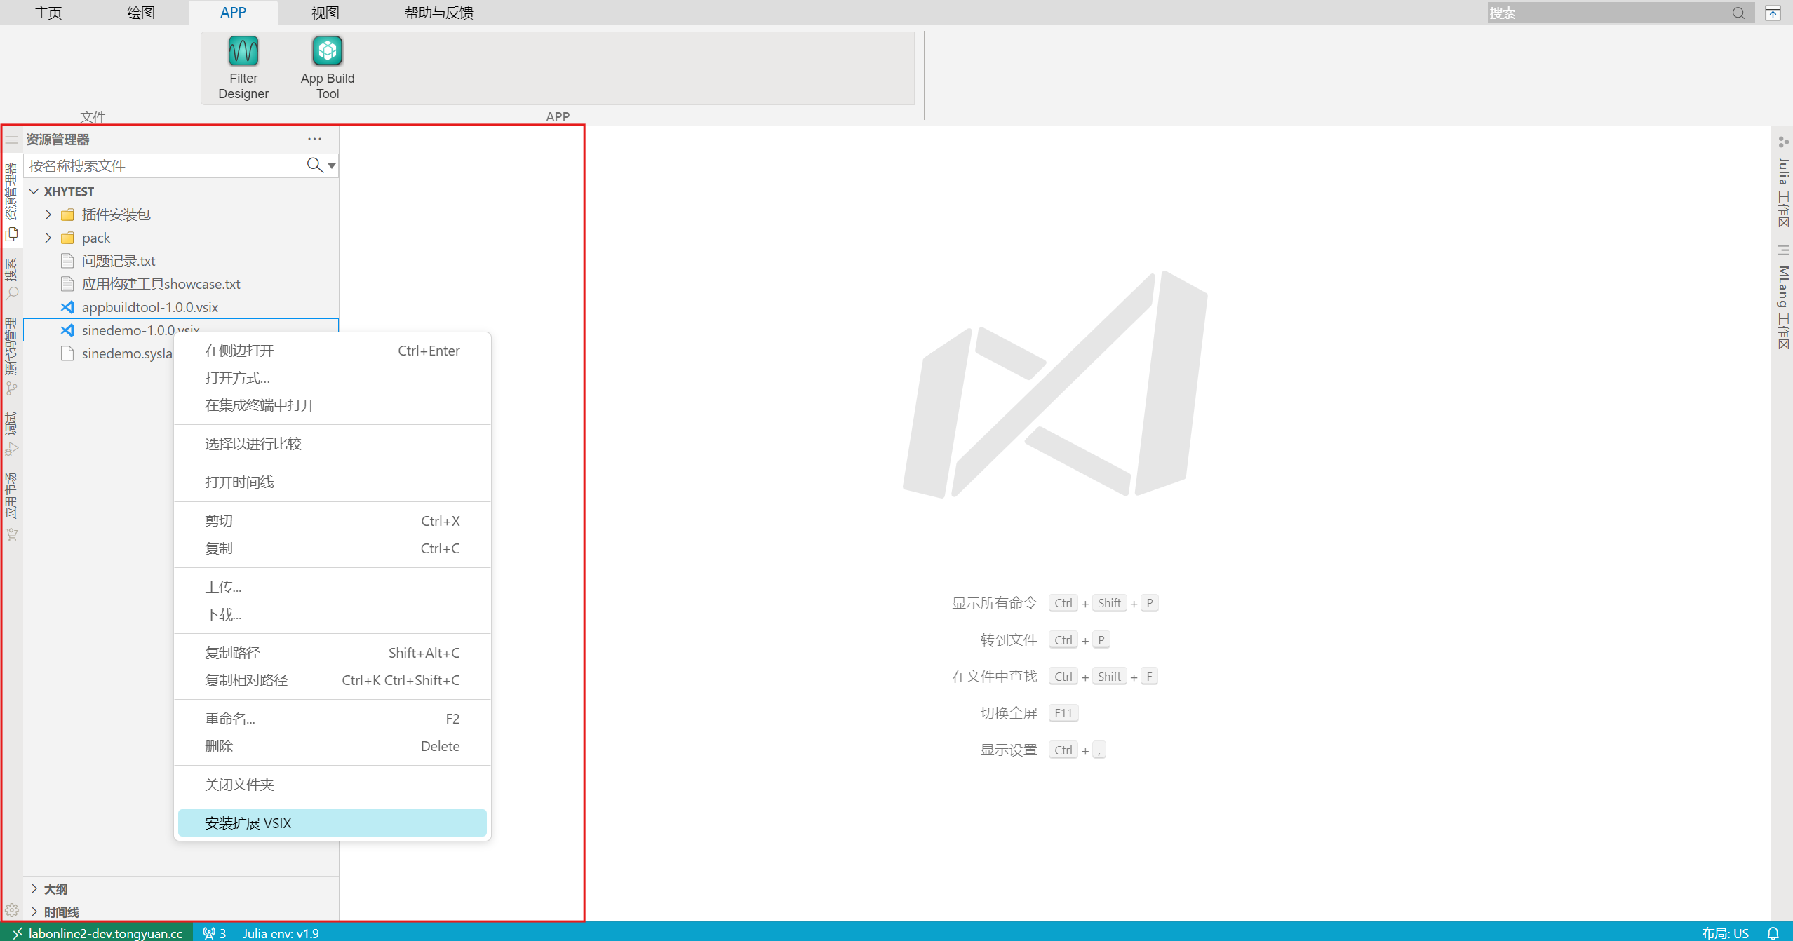This screenshot has height=941, width=1793.
Task: Toggle the sidebar hamburger menu icon
Action: click(11, 140)
